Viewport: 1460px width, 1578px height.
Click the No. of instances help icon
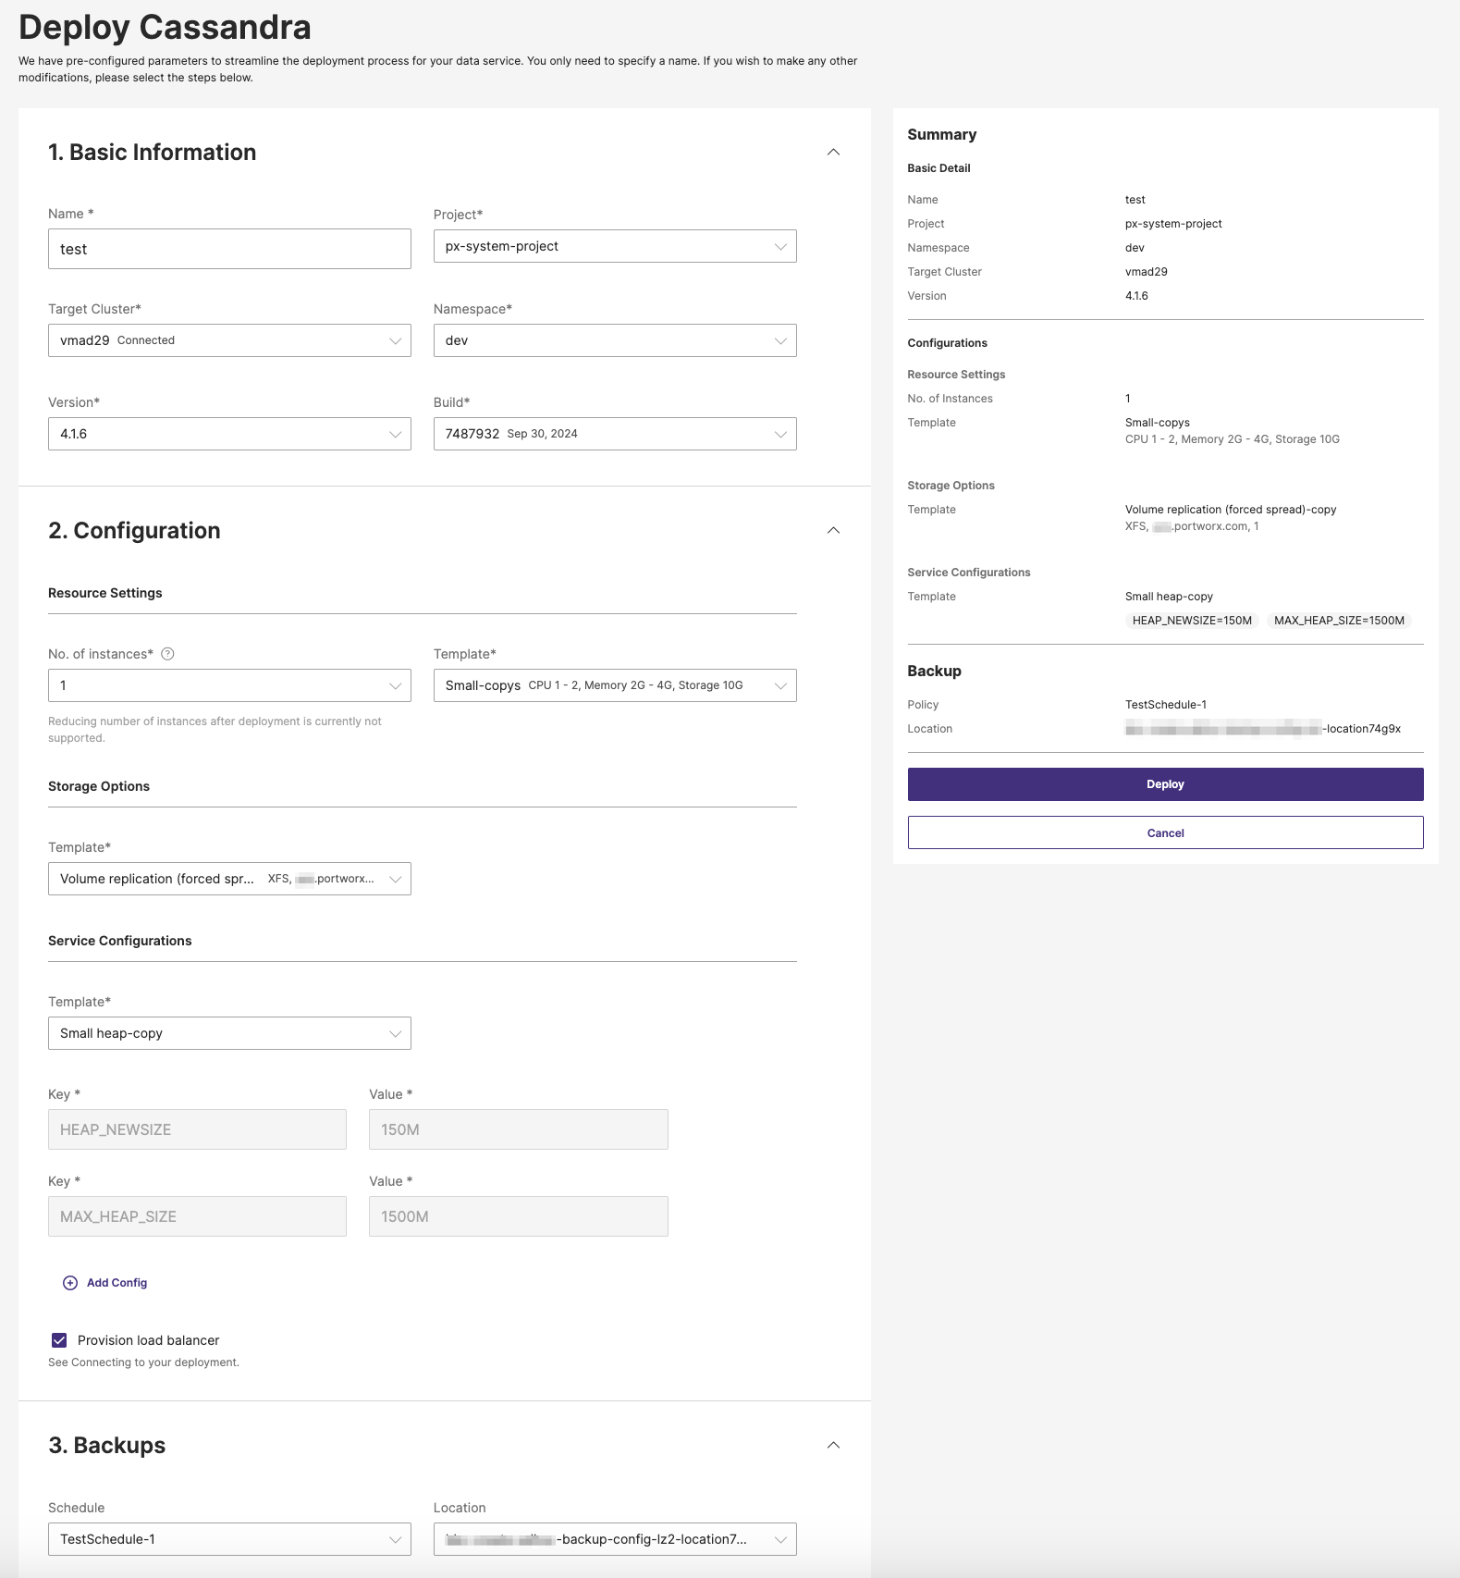(x=167, y=654)
